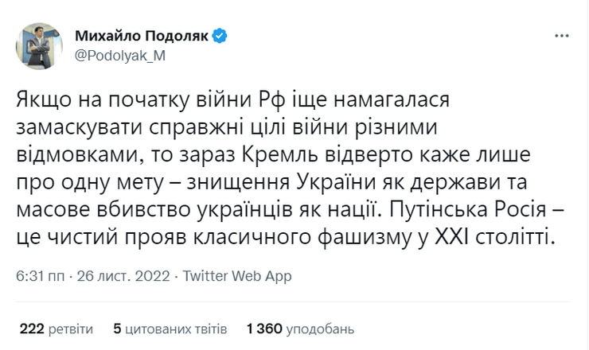The image size is (589, 350).
Task: Open the Михайло Подоляк display name
Action: [x=138, y=36]
